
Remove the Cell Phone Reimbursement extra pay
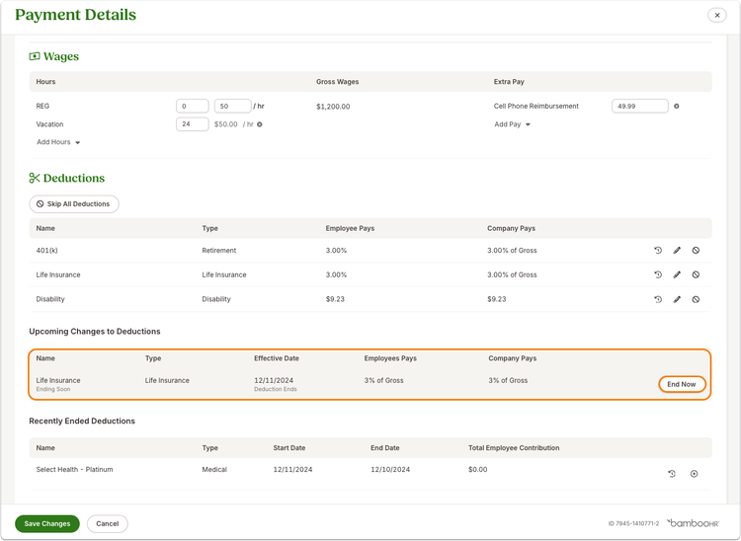coord(676,107)
